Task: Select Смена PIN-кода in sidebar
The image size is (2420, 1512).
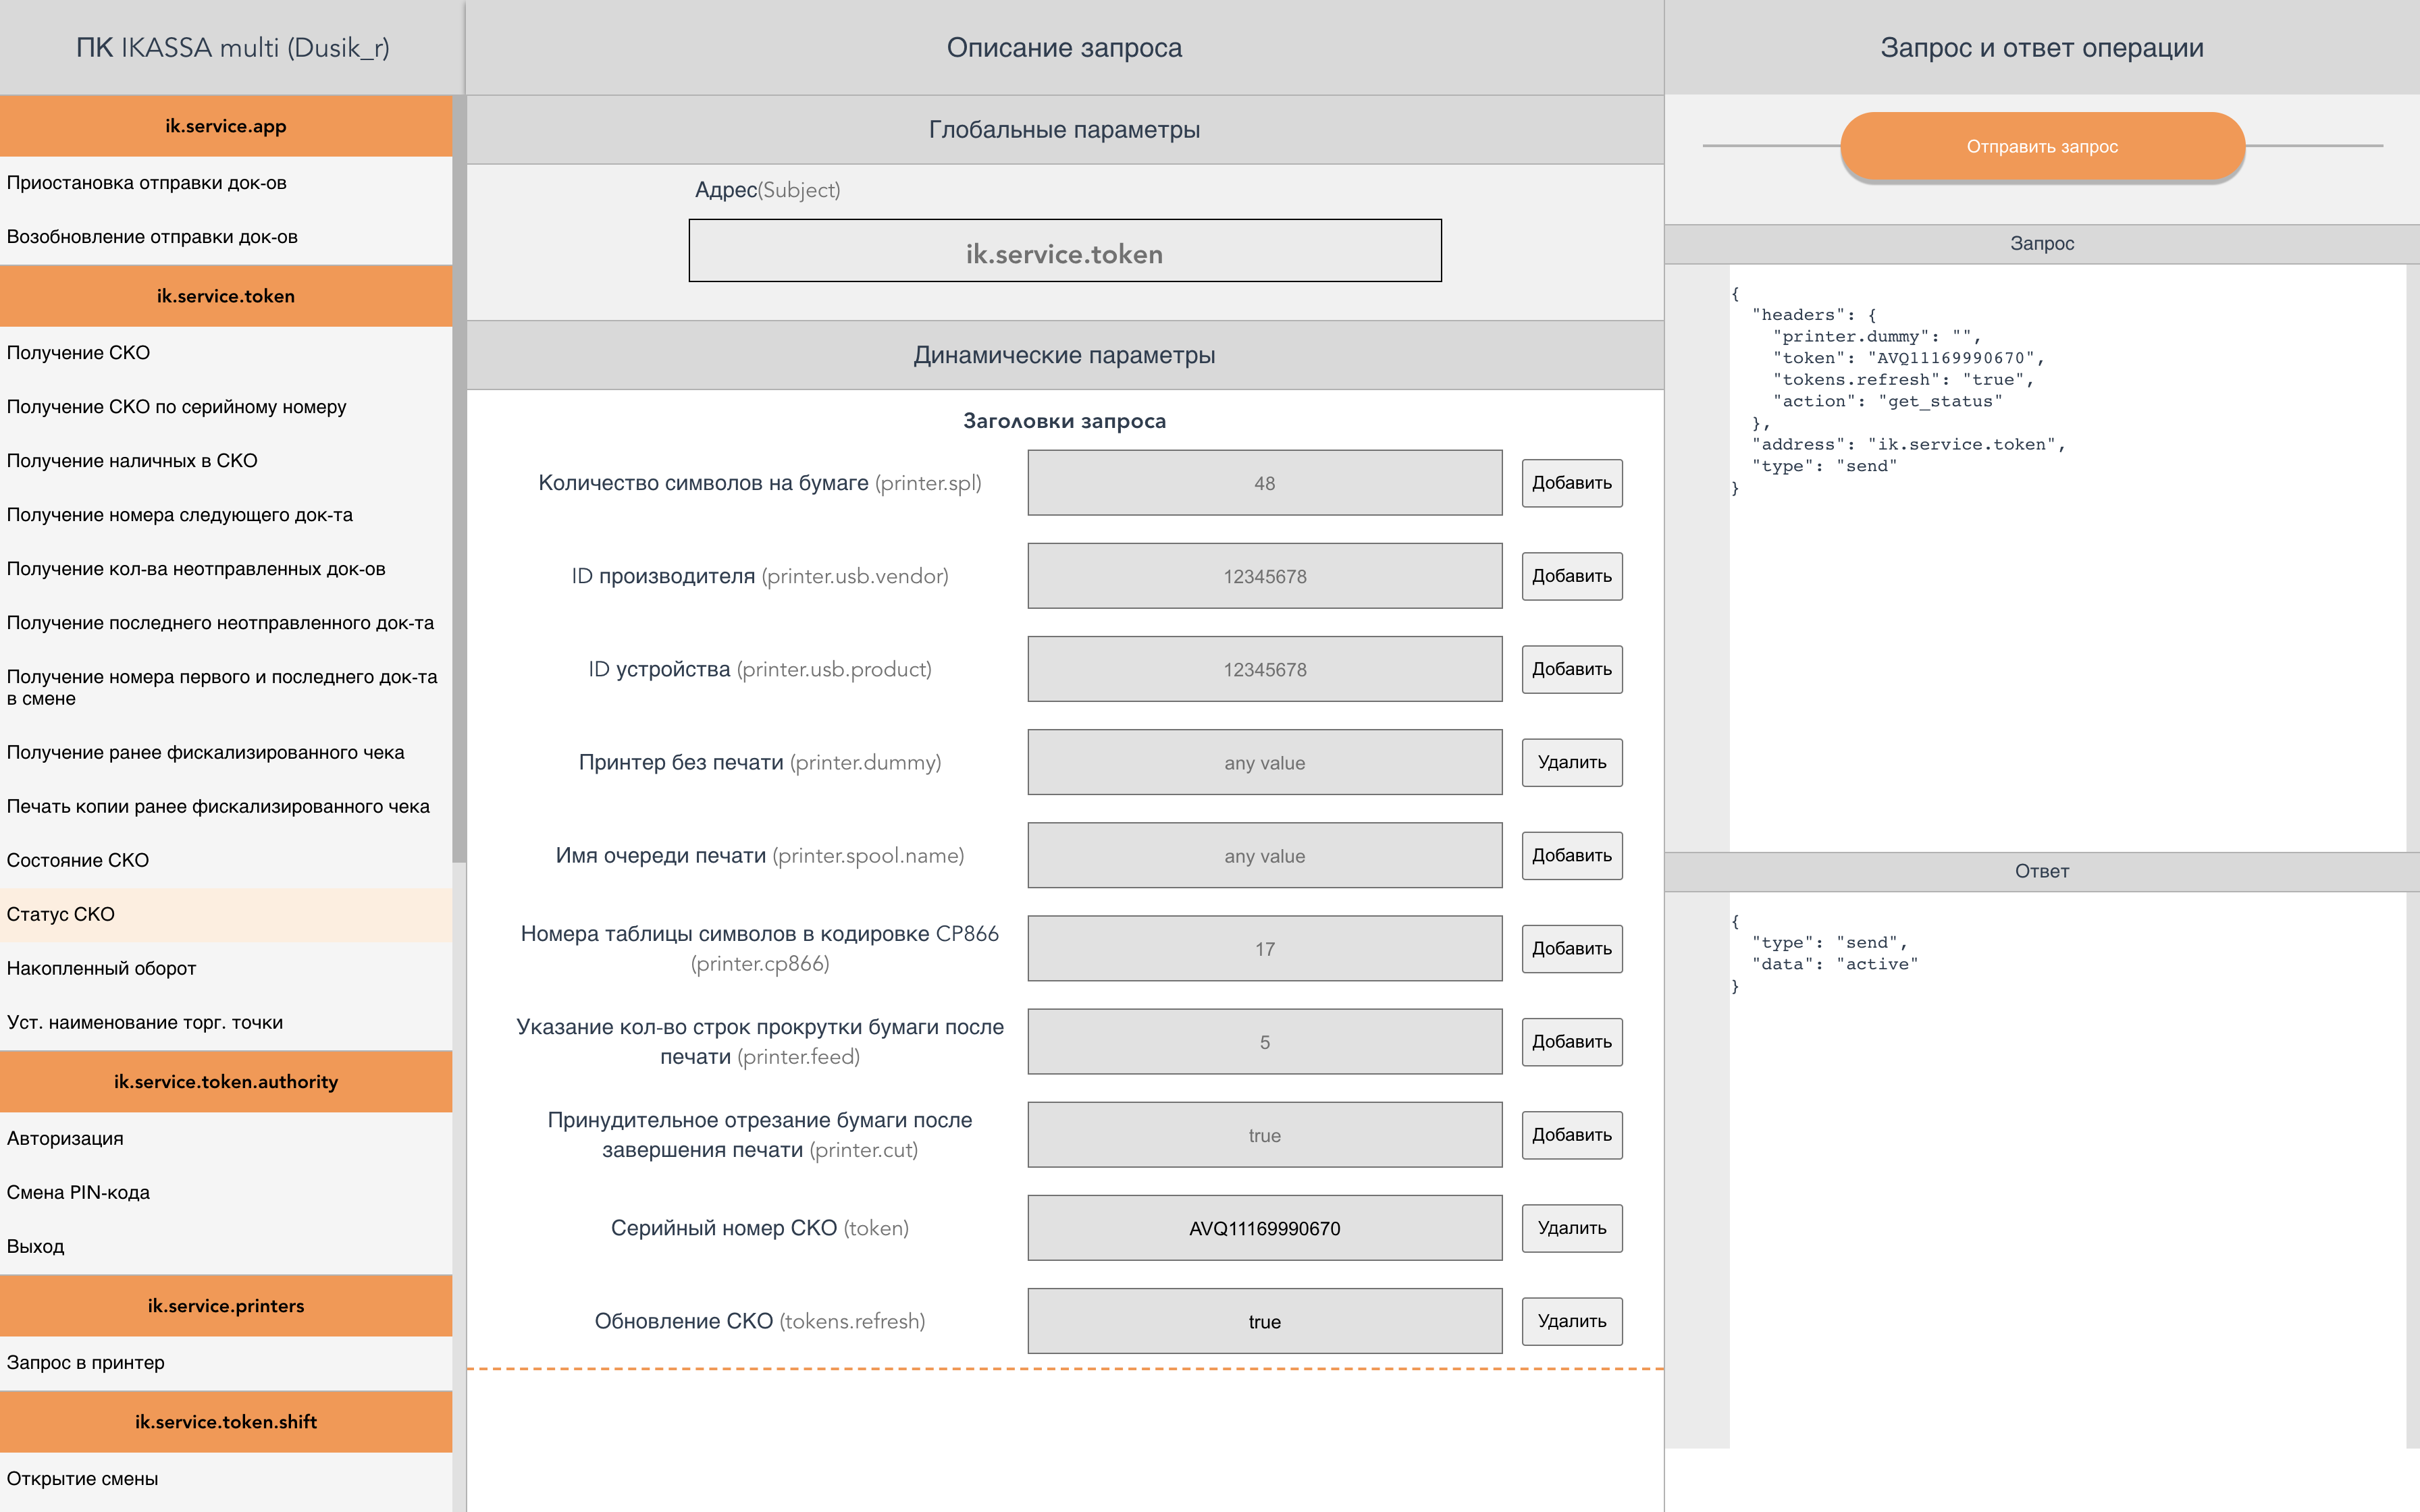Action: (x=78, y=1192)
